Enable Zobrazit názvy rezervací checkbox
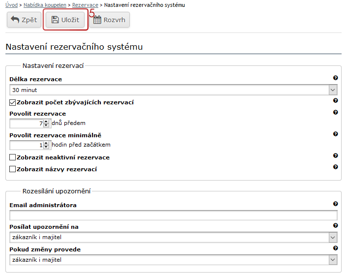Screen dimensions: 347x277 [13, 169]
